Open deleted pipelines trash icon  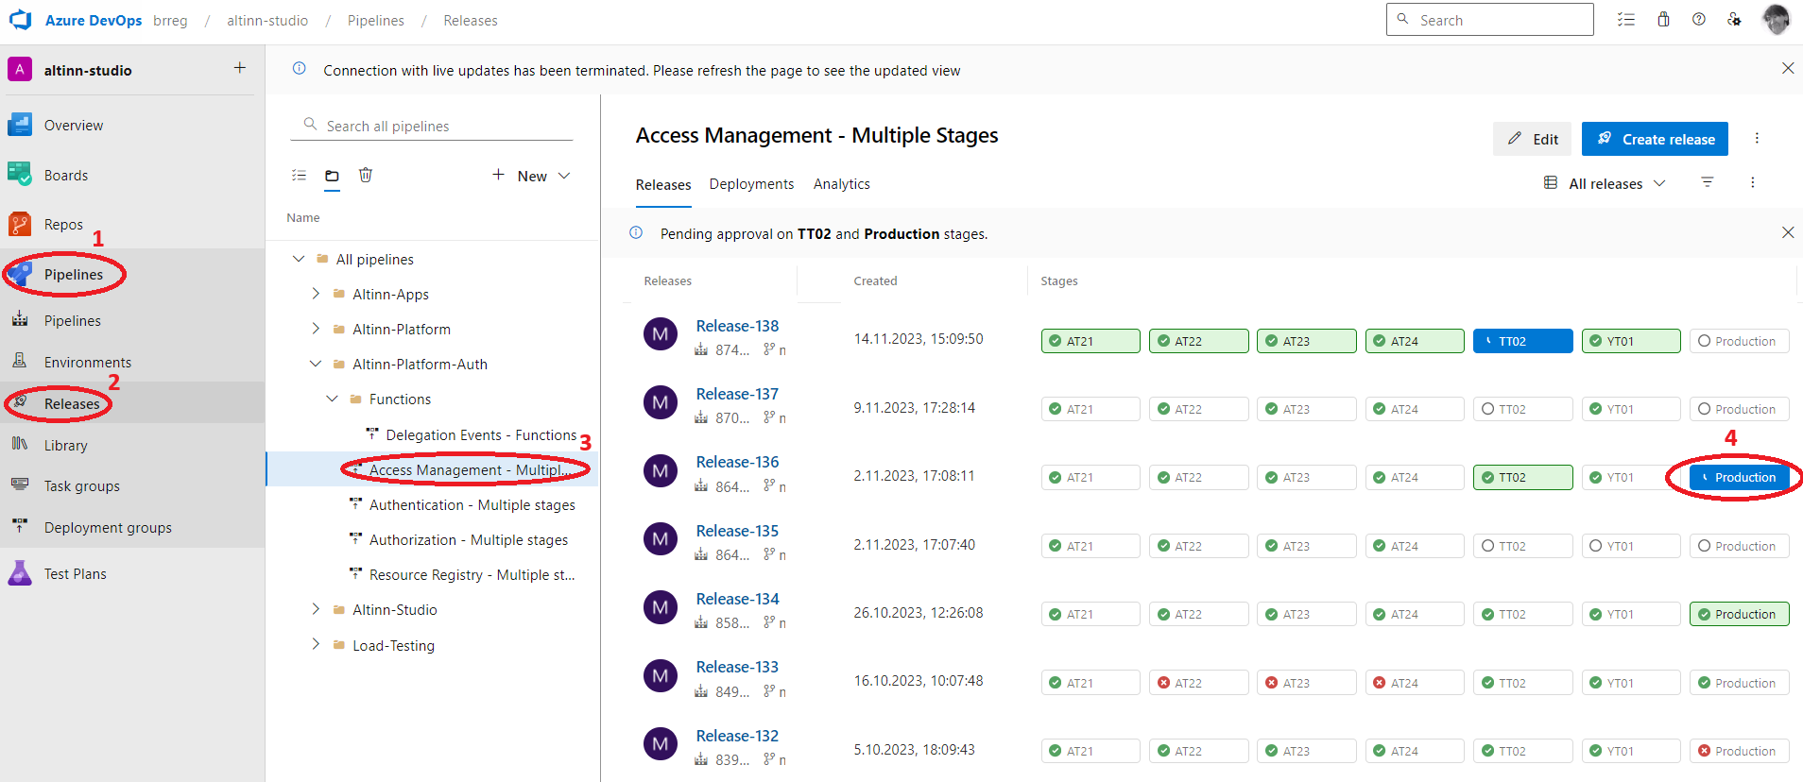click(366, 175)
